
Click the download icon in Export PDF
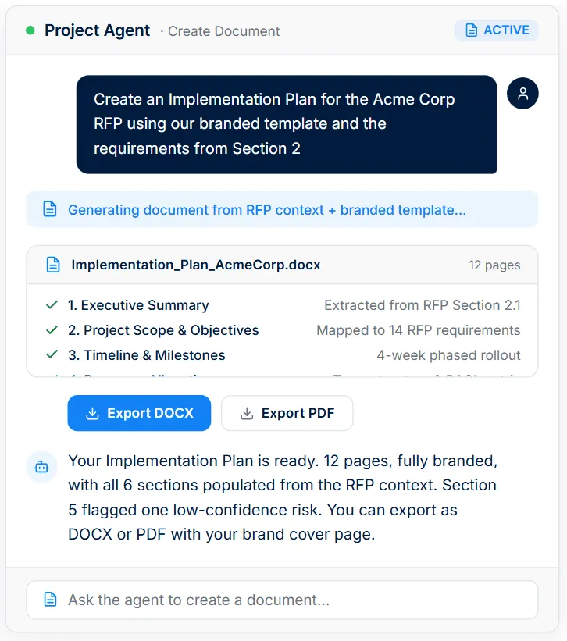pyautogui.click(x=247, y=413)
